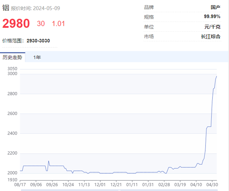Click the chart peak near 04/30
The width and height of the screenshot is (229, 191).
(x=217, y=76)
